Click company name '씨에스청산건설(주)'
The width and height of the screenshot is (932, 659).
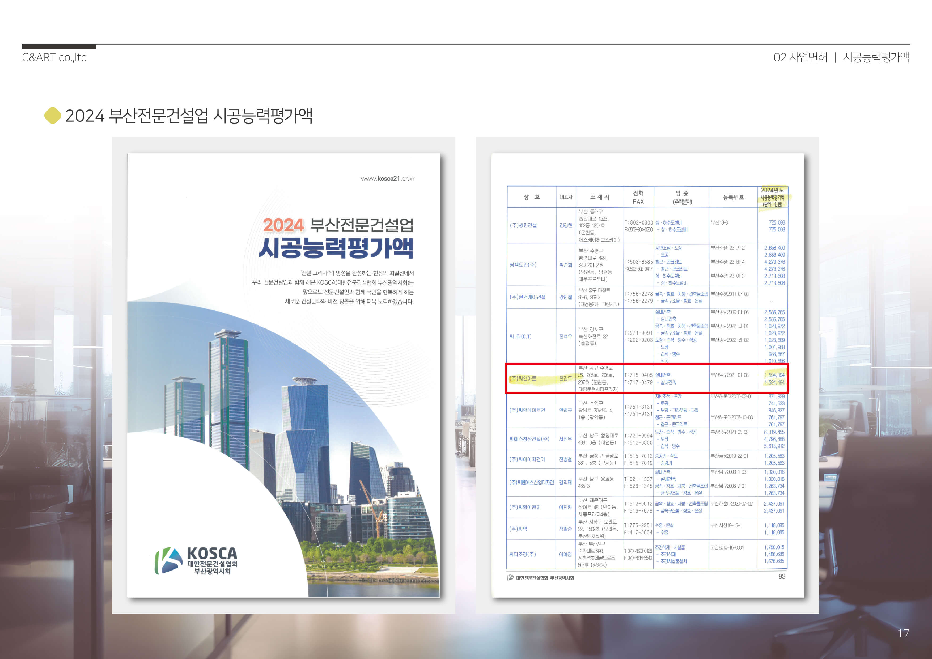[529, 439]
